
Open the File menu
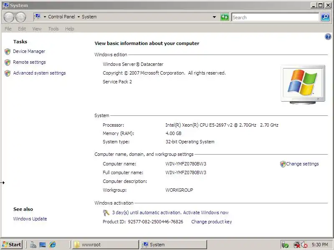[x=8, y=29]
